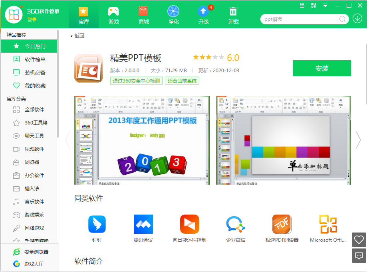
Task: Open Microsoft Office app icon
Action: [x=328, y=224]
